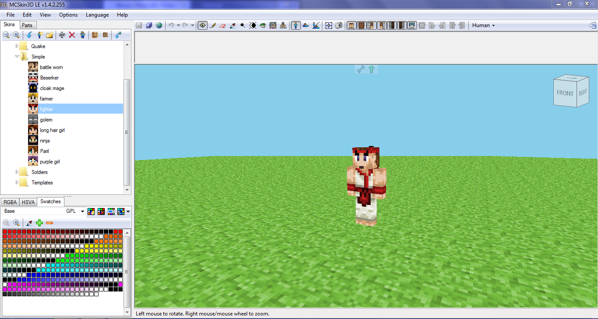Toggle head visibility in the toolbar

click(351, 25)
